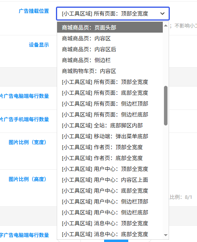
Task: Click the 图片比例（高度） label
Action: (27, 179)
